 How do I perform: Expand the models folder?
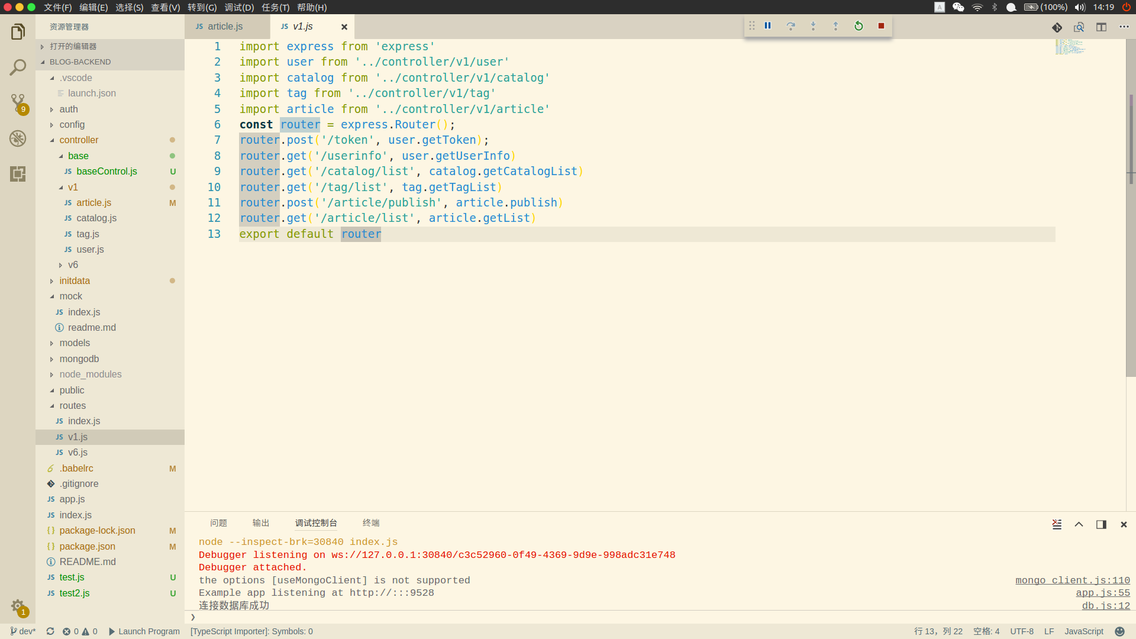[75, 343]
